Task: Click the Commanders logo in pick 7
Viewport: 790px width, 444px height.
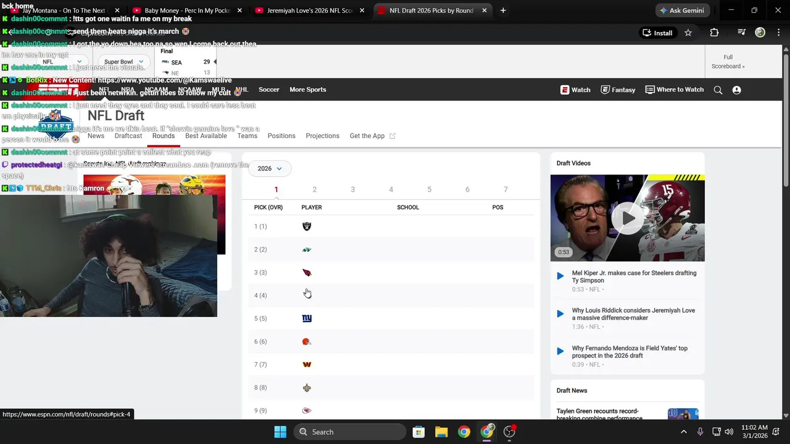Action: coord(307,364)
